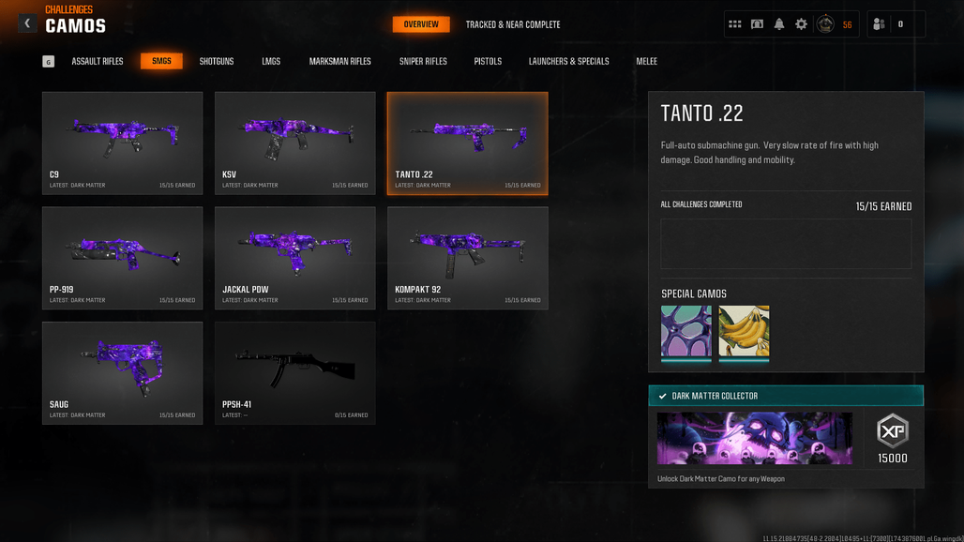Click the player rank emblem icon
The height and width of the screenshot is (542, 964).
tap(825, 24)
